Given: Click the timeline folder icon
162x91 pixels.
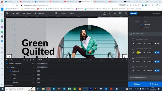Looking at the screenshot, I should [12, 60].
